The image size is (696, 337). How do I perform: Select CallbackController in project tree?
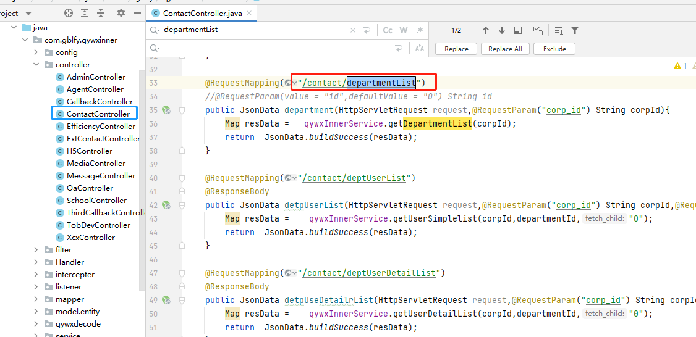pos(100,102)
